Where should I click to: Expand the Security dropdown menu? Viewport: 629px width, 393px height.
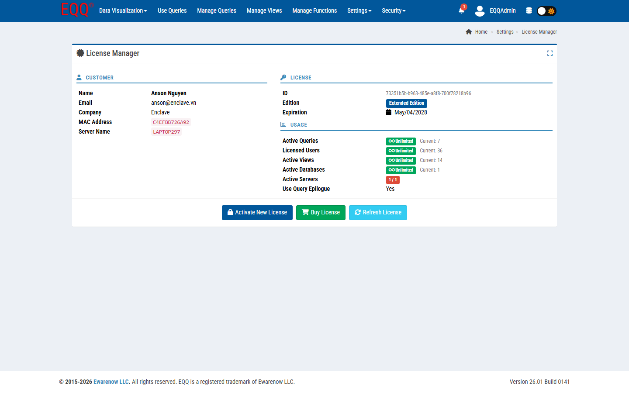(394, 10)
